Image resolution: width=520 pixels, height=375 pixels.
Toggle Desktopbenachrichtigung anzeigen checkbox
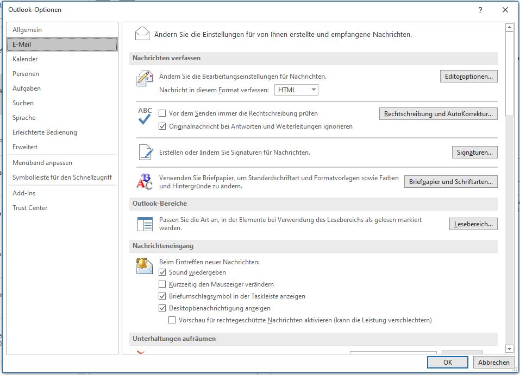tap(162, 308)
